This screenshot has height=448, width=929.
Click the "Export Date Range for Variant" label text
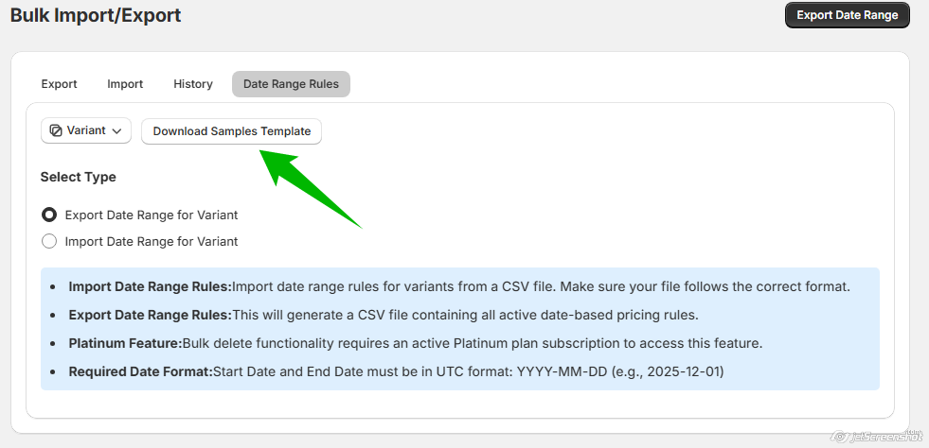coord(152,215)
